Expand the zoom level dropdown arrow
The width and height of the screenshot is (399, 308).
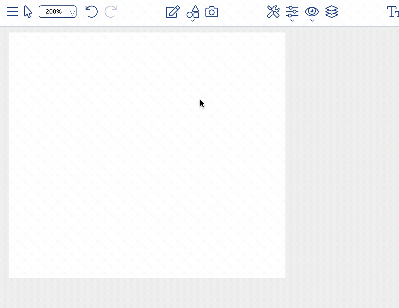coord(72,13)
